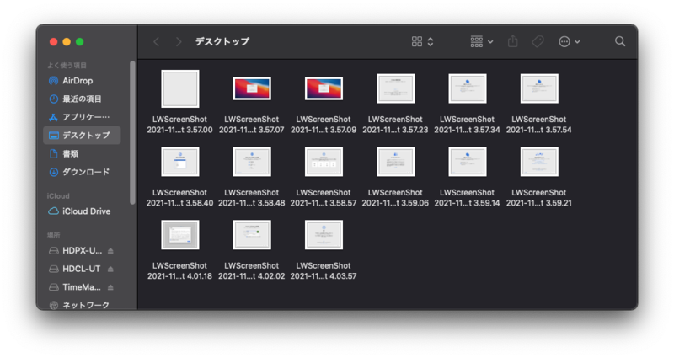The width and height of the screenshot is (674, 358).
Task: Open ダウンロード in the sidebar
Action: 82,172
